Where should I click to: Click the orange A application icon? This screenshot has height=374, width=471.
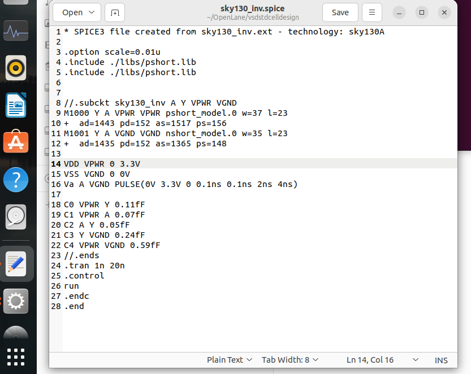click(x=15, y=142)
